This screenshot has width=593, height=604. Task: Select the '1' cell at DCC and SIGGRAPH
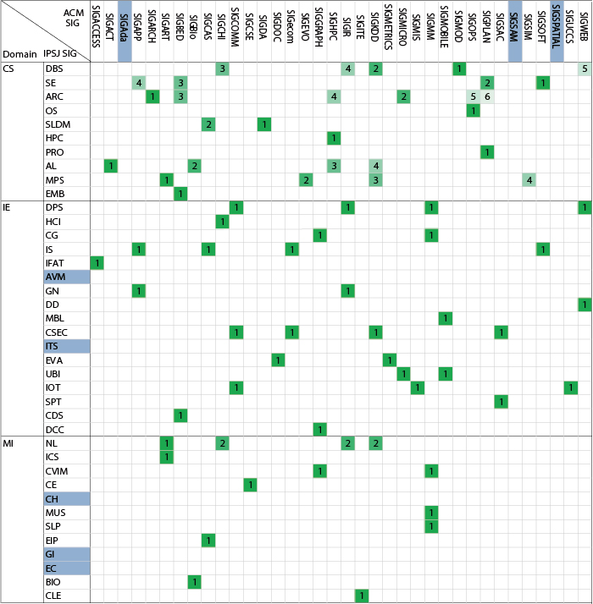point(320,430)
